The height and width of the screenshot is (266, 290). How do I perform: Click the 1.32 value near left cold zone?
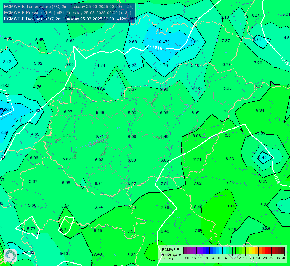point(36,111)
